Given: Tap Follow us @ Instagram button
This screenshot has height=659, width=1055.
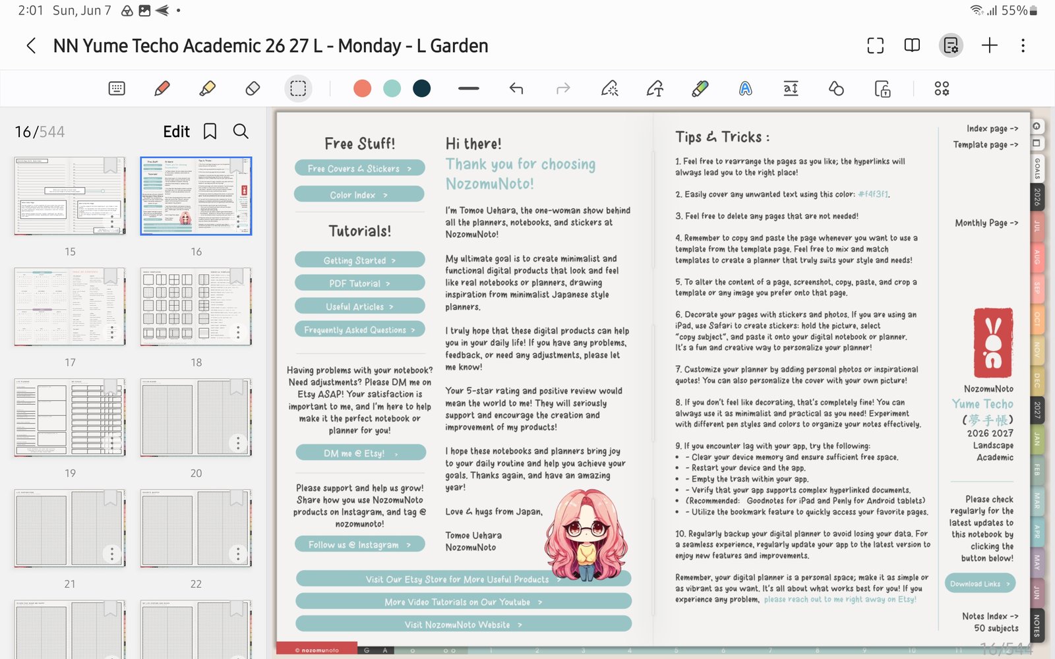Looking at the screenshot, I should pos(359,544).
